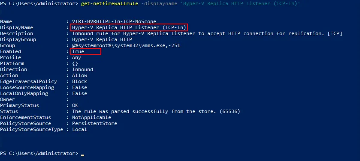Click the PolicyStoreSource value PersistentStore

click(x=94, y=123)
